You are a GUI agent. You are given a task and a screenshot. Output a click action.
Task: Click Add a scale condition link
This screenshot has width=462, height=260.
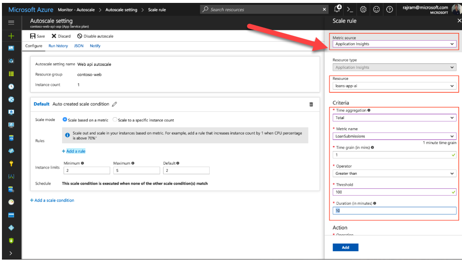point(52,200)
